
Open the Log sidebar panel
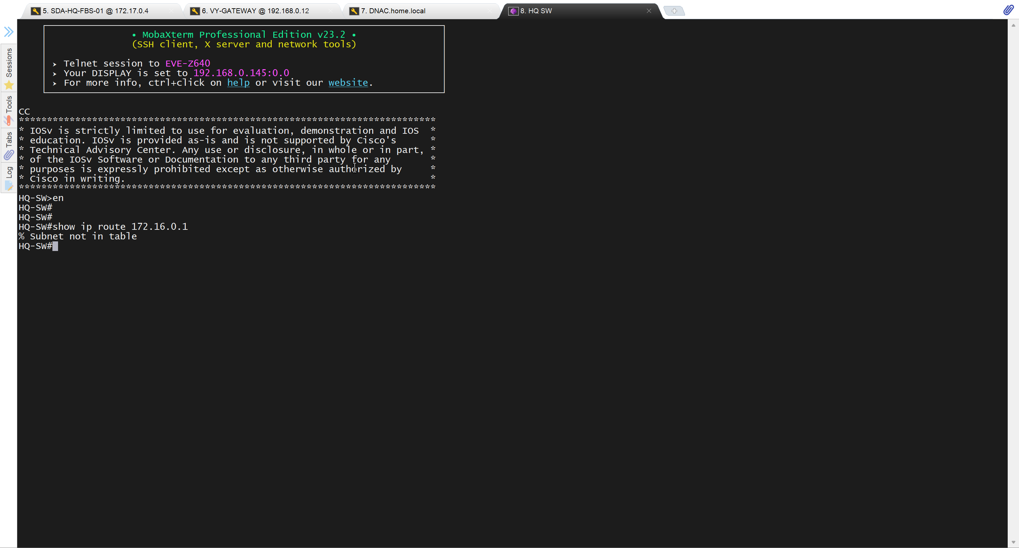(9, 178)
